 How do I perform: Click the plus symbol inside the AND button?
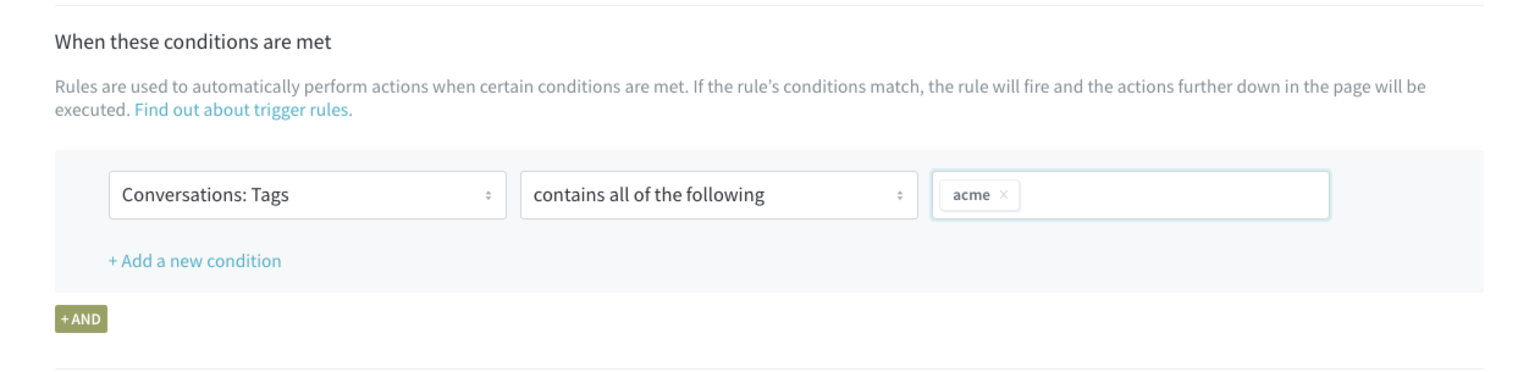point(65,319)
